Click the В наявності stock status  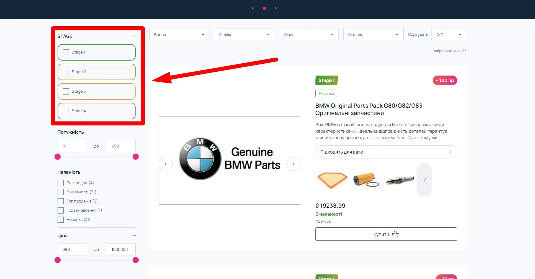click(329, 214)
